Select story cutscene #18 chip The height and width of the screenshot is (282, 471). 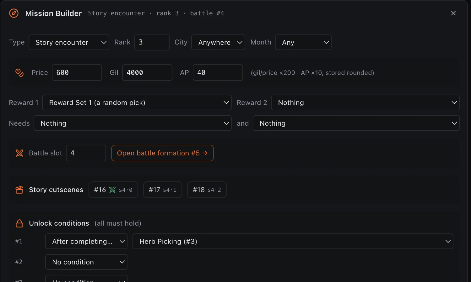coord(207,190)
